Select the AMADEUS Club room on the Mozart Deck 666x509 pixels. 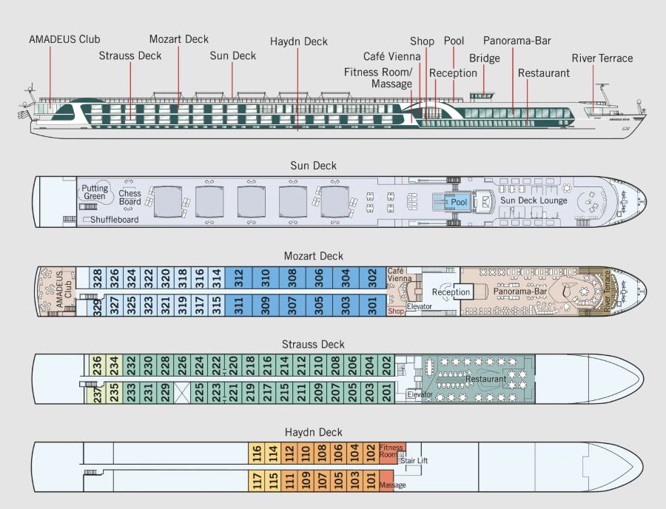click(56, 291)
